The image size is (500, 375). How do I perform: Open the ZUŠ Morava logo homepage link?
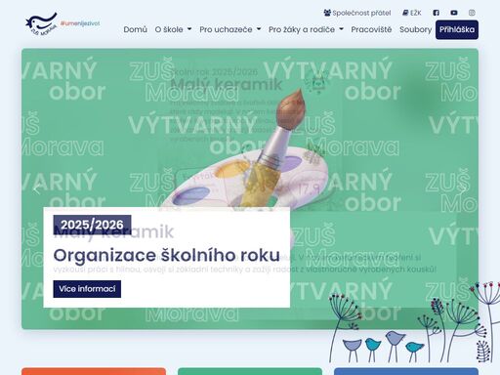[x=41, y=24]
